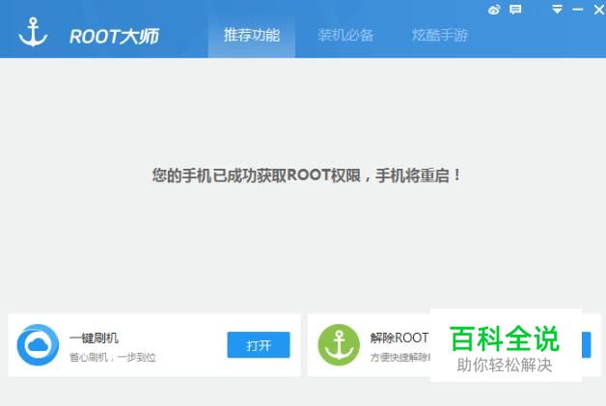The width and height of the screenshot is (606, 406).
Task: Click the green anchor 解除ROOT icon
Action: [339, 344]
